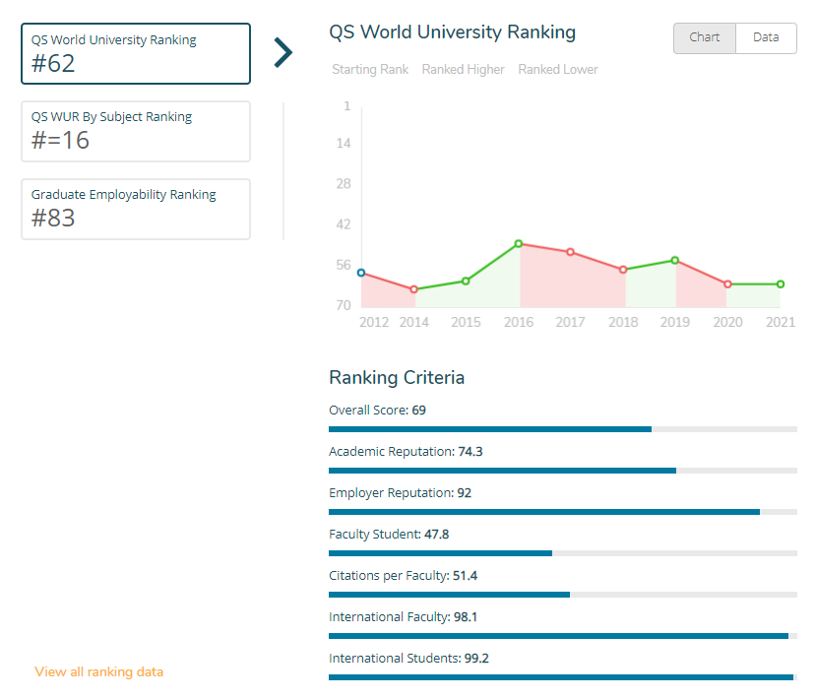Click the 'QS World University Ranking' chart title
The height and width of the screenshot is (699, 815).
tap(452, 32)
